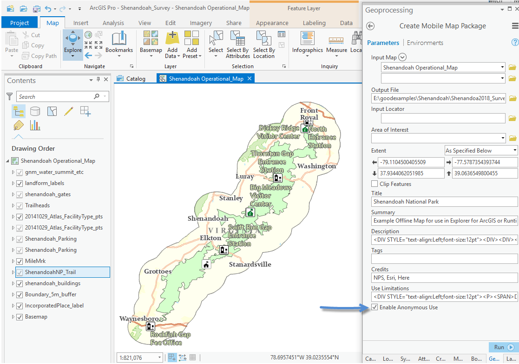
Task: Click Select By Attributes icon
Action: (238, 38)
